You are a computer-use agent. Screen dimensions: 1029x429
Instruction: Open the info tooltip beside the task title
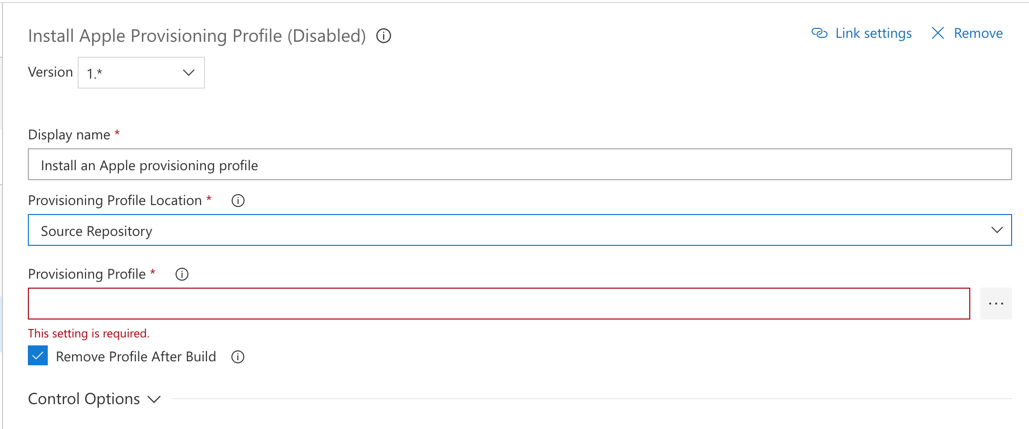tap(383, 35)
